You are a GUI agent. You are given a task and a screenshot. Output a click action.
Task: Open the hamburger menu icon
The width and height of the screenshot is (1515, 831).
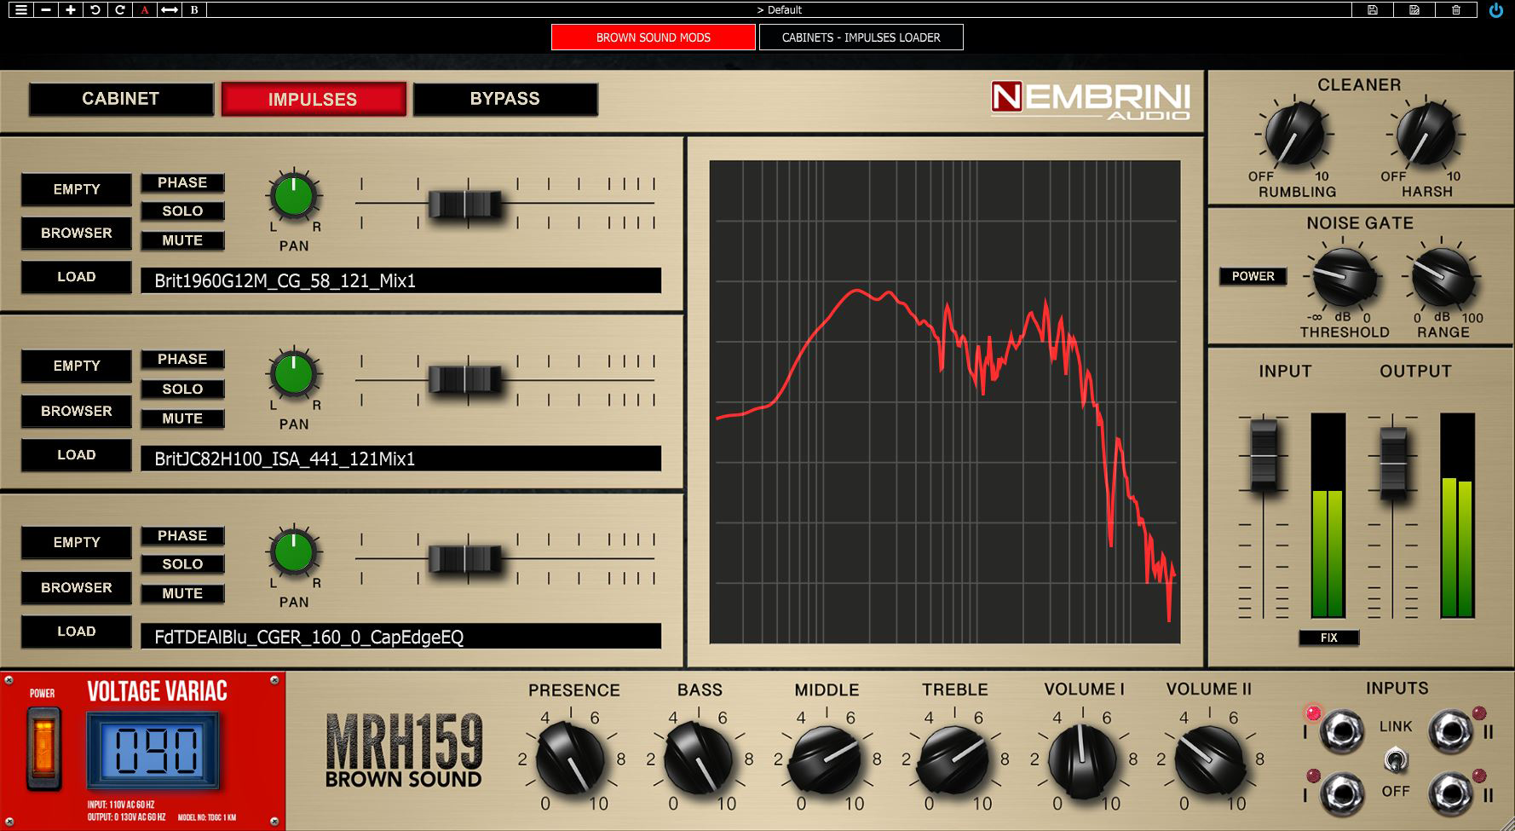click(20, 9)
